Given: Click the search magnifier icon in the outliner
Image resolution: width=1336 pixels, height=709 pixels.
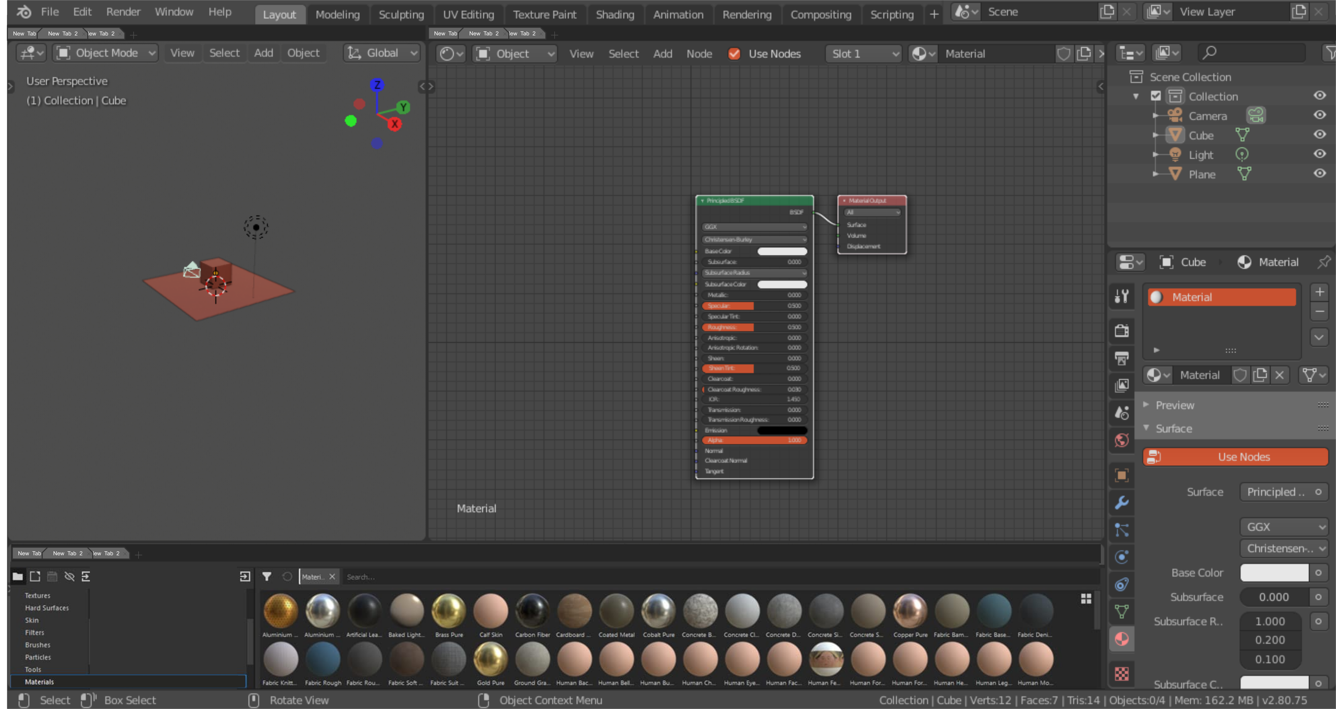Looking at the screenshot, I should [1210, 52].
